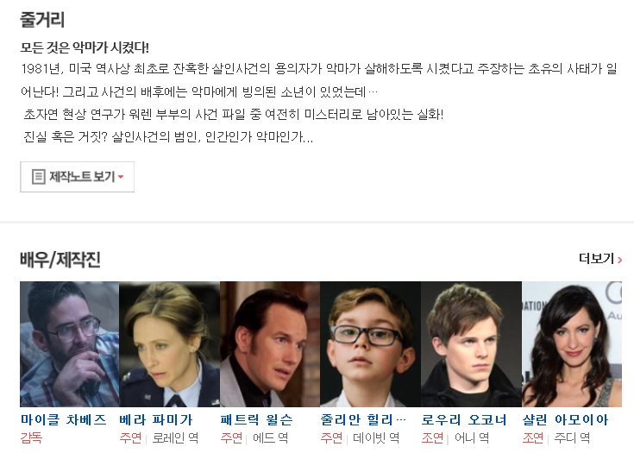Open 샬린 아모이아 photo thumbnail
This screenshot has height=453, width=634.
572,344
